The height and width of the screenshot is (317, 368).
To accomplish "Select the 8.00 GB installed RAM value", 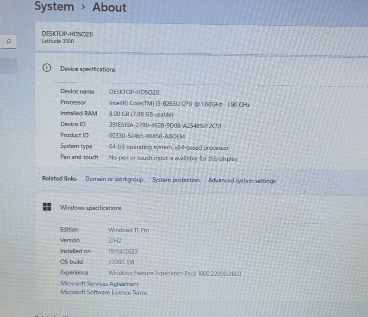I will pos(141,114).
